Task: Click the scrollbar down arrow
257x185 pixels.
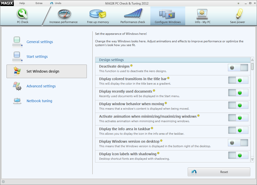Action: tap(252, 159)
